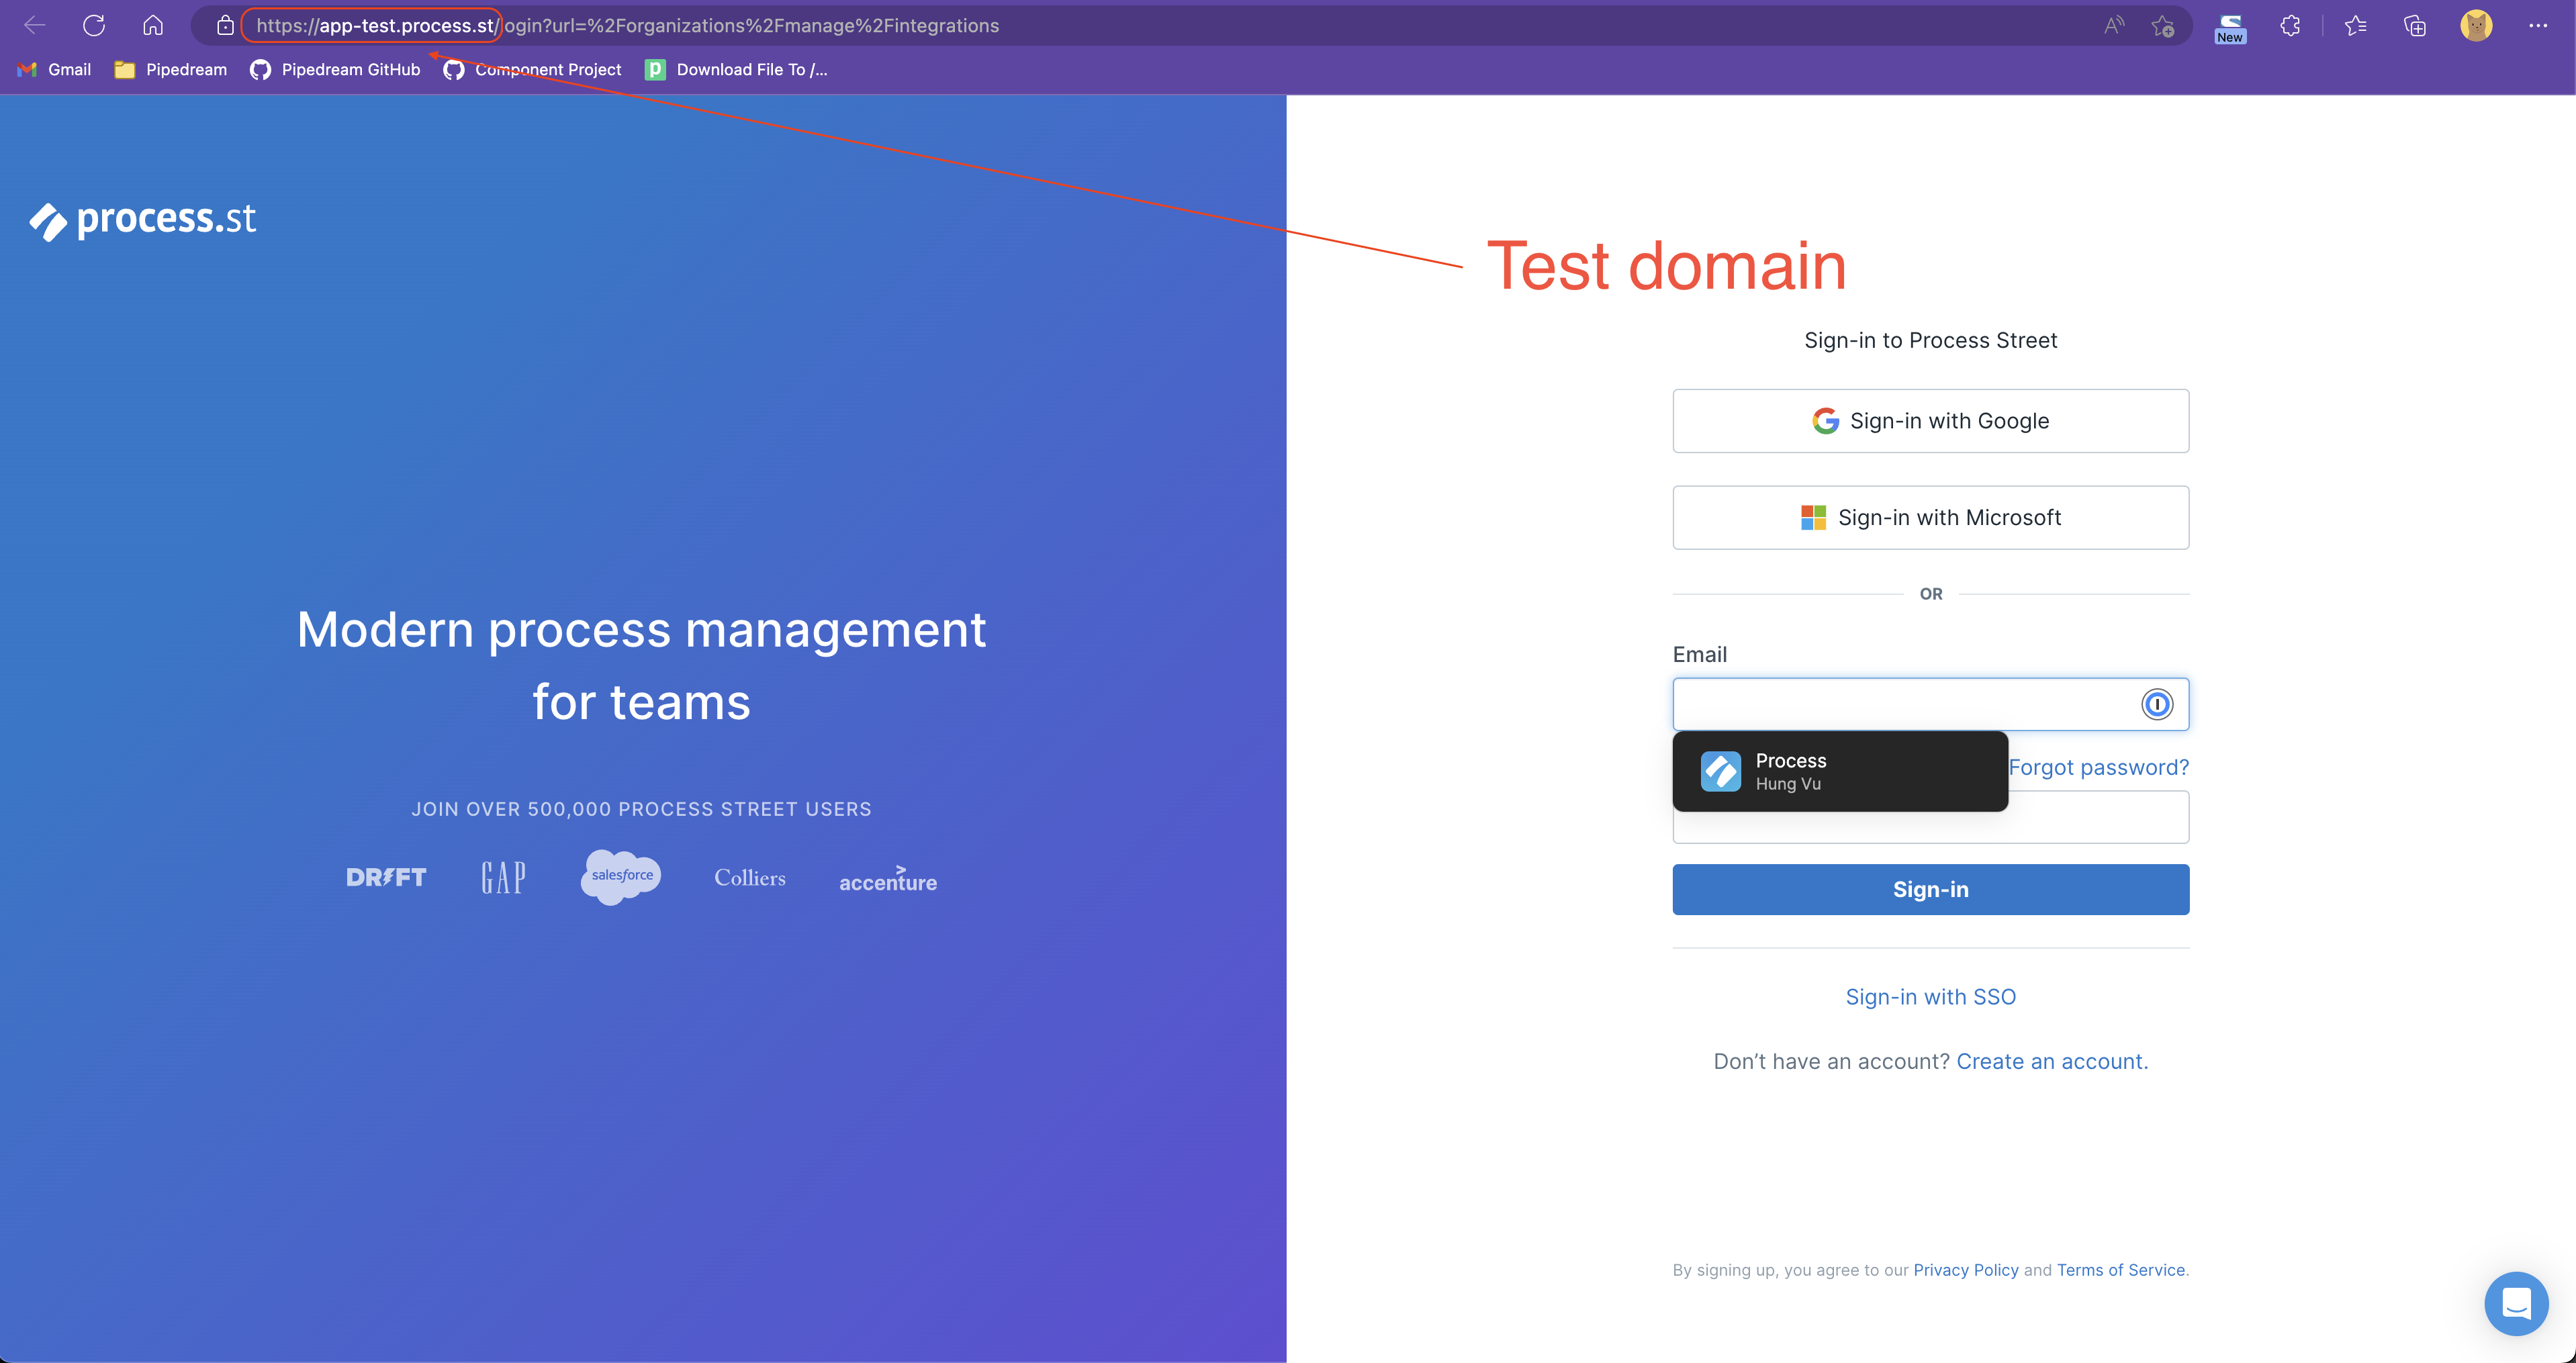
Task: Click the Create an account link
Action: [2052, 1061]
